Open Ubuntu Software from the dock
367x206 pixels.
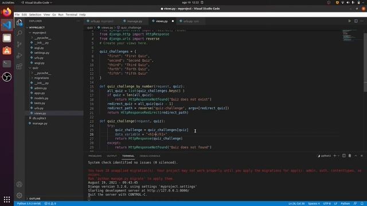coord(7,51)
